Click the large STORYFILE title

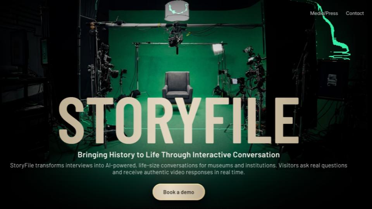coord(179,121)
